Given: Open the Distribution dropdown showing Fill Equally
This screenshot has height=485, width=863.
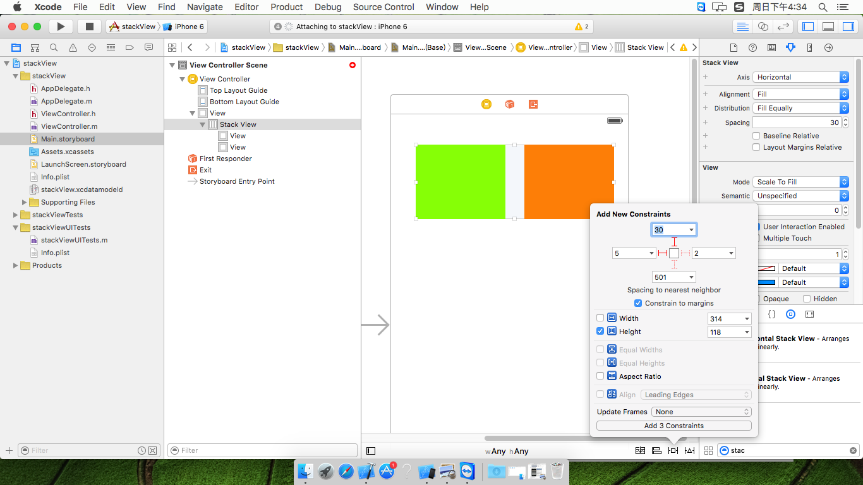Looking at the screenshot, I should [800, 108].
